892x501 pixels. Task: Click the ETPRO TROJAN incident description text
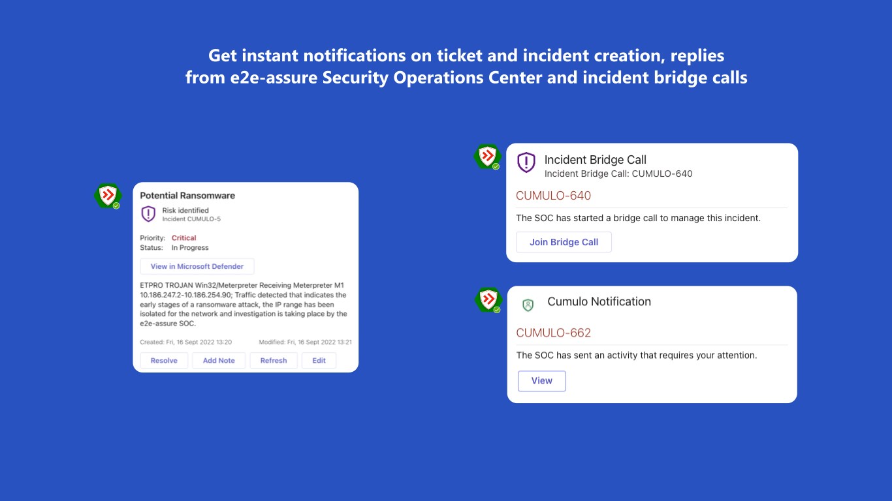[x=244, y=304]
